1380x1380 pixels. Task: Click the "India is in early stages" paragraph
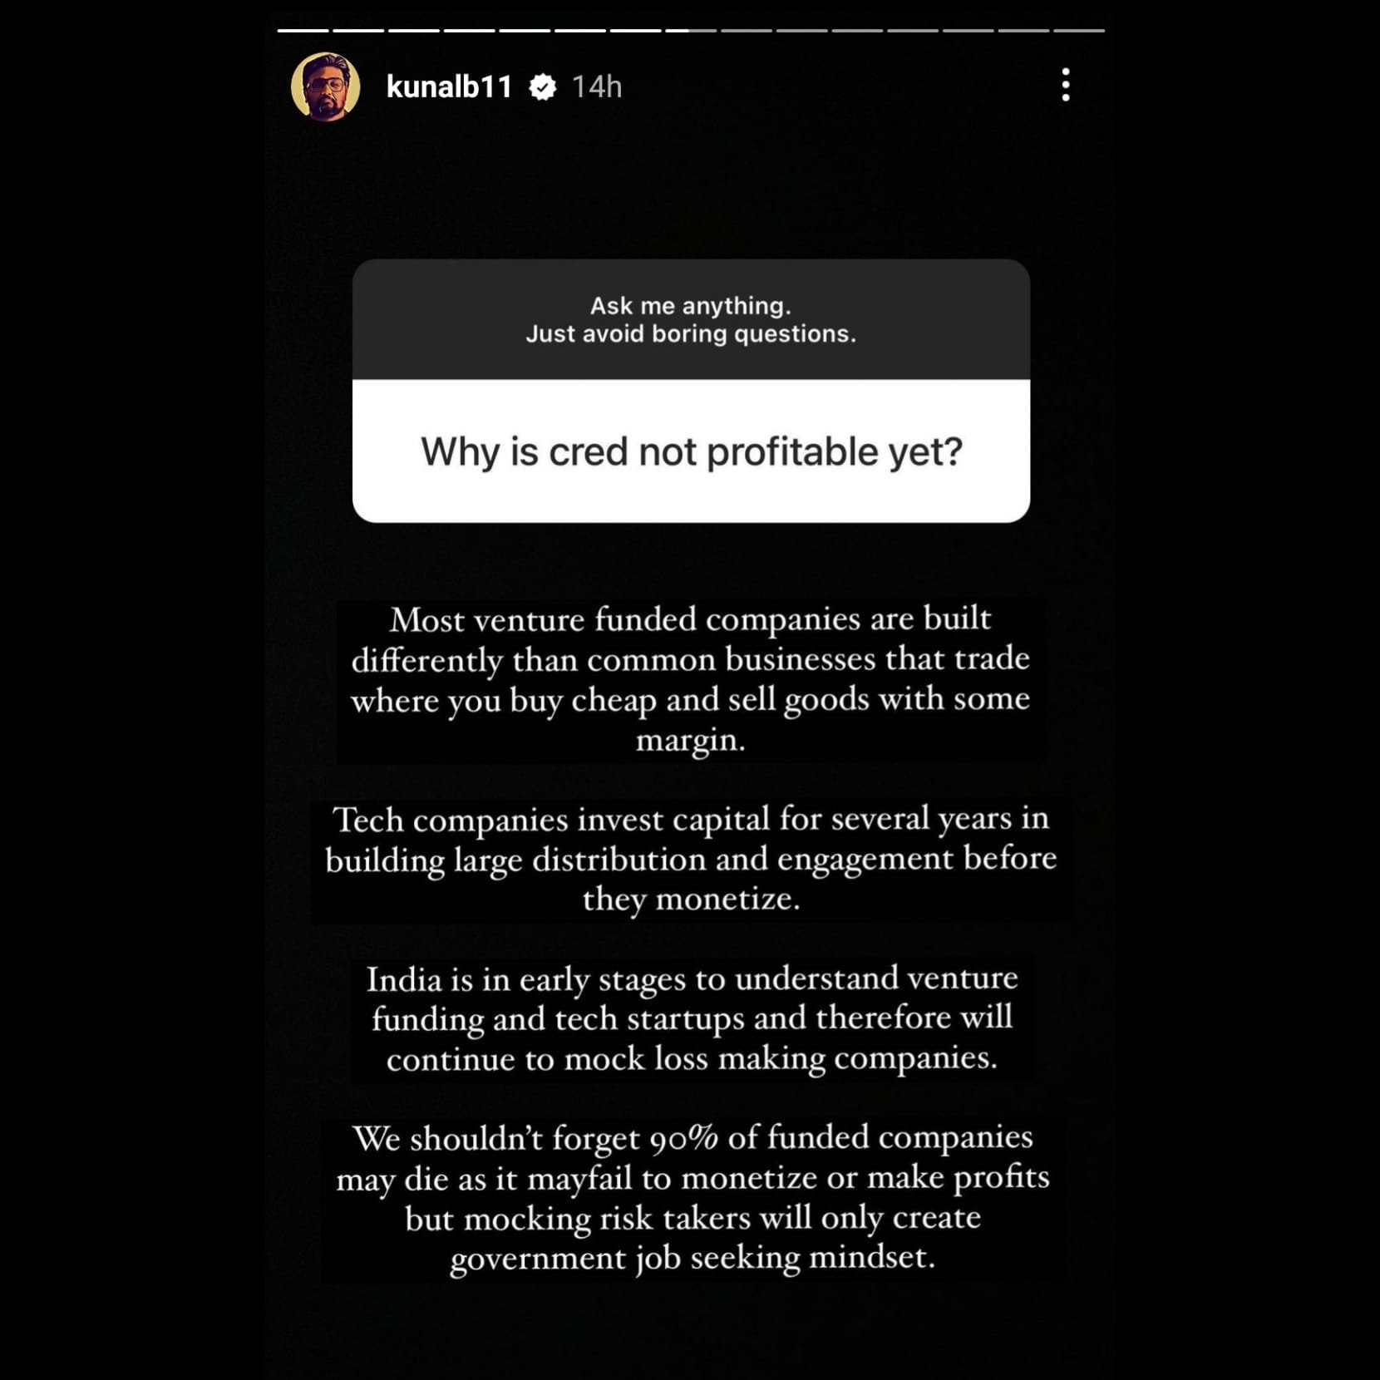(x=692, y=1019)
